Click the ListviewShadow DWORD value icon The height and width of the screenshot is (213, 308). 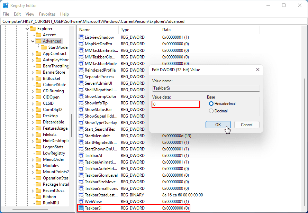(81, 37)
